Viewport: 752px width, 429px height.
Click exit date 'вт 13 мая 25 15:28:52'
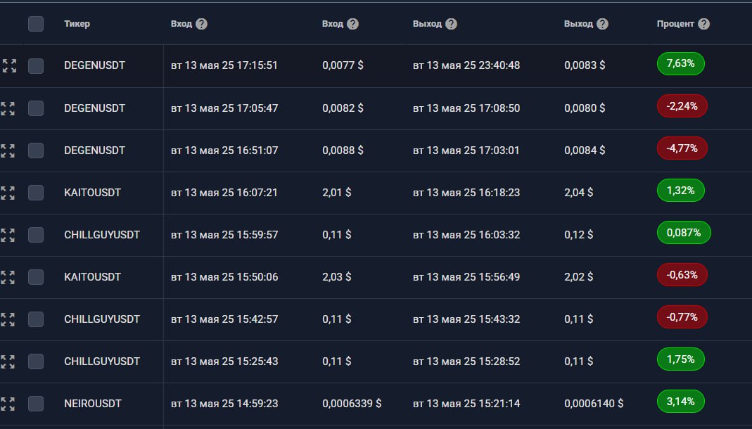[466, 361]
